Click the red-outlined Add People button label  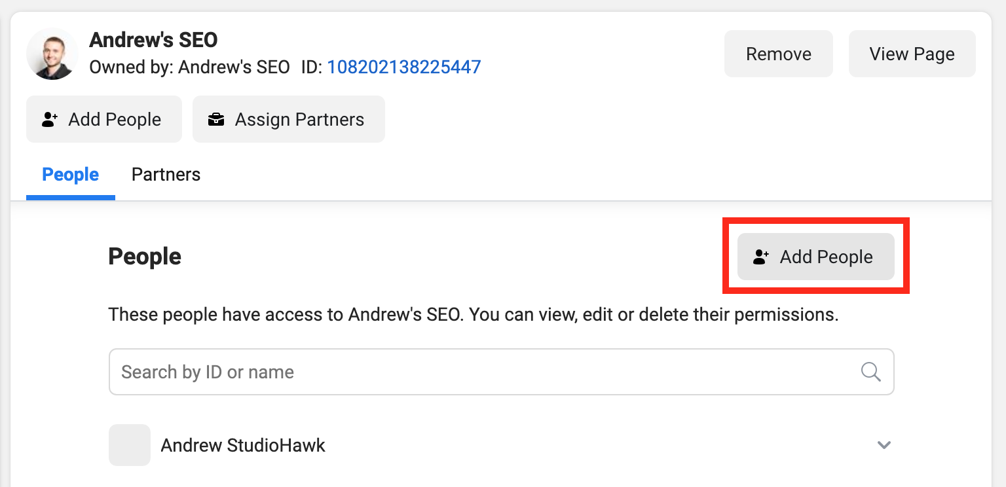click(827, 257)
